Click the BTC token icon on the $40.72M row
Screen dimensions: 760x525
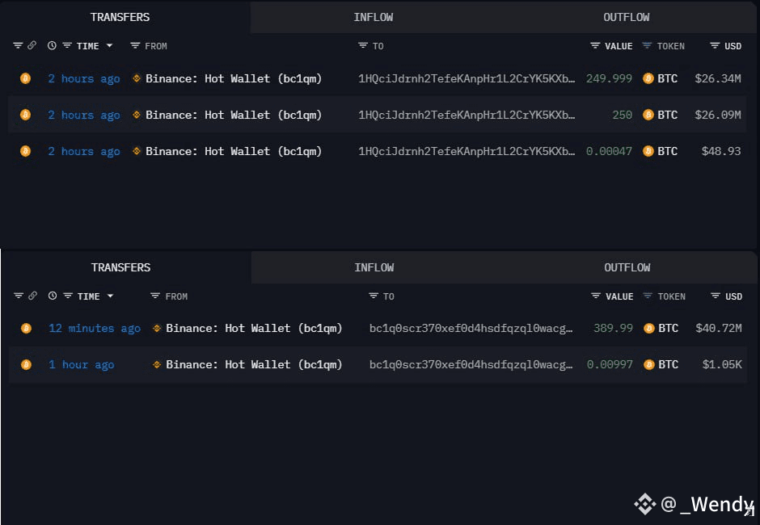tap(649, 329)
